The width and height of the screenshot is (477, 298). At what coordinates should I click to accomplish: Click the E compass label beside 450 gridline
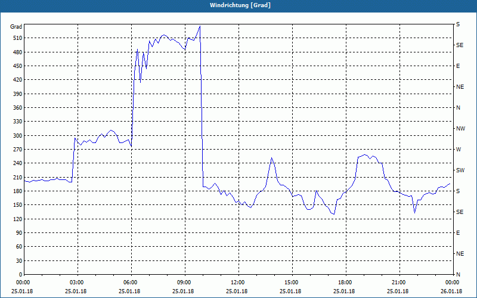(x=458, y=66)
